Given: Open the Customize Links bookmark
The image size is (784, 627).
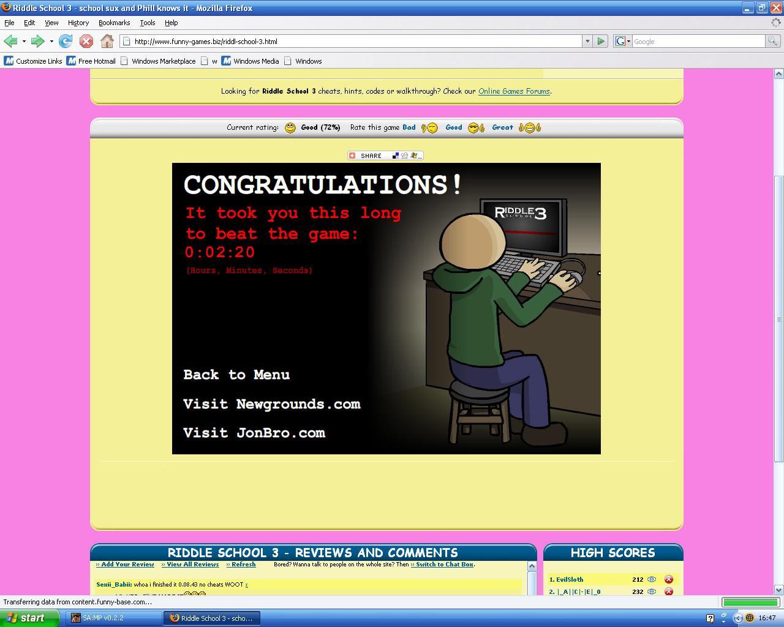Looking at the screenshot, I should [x=33, y=61].
